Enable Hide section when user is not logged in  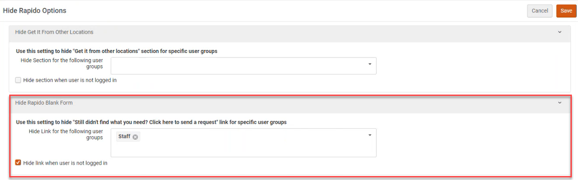click(x=18, y=80)
